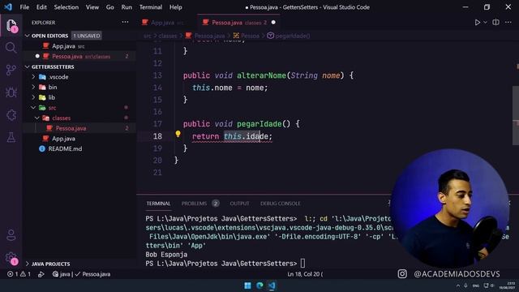Open Pessoa.java under classes folder
Screen dimensions: 519x292
click(79, 128)
